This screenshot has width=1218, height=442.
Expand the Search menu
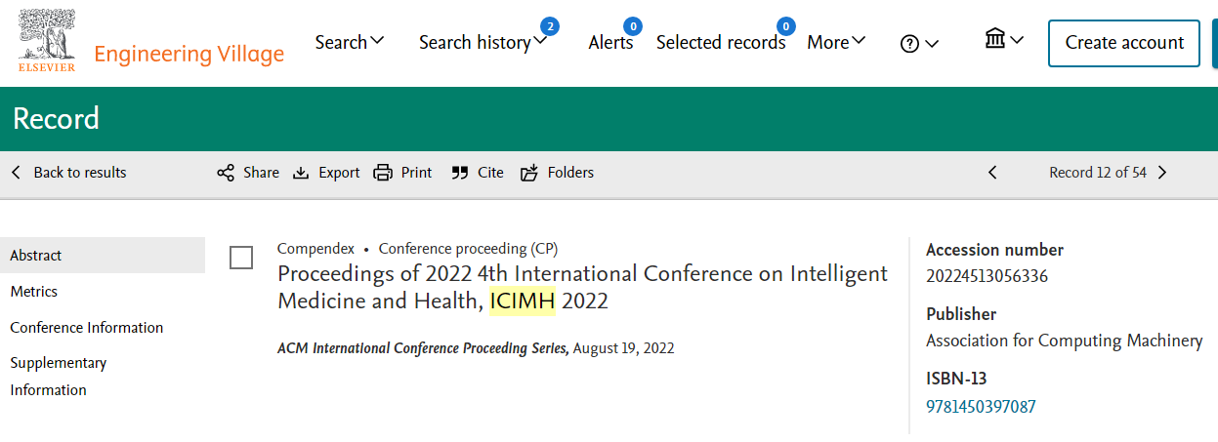click(350, 42)
